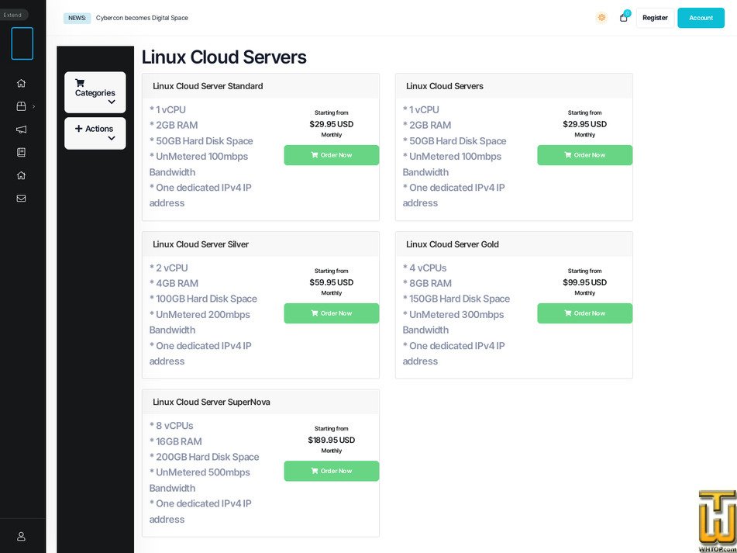The image size is (737, 553).
Task: Click the megaphone announcements icon
Action: coord(21,130)
